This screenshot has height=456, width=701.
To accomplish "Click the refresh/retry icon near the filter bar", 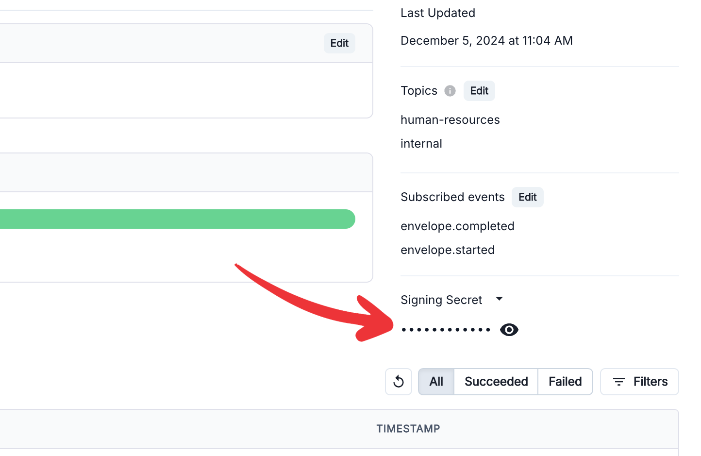I will tap(398, 382).
